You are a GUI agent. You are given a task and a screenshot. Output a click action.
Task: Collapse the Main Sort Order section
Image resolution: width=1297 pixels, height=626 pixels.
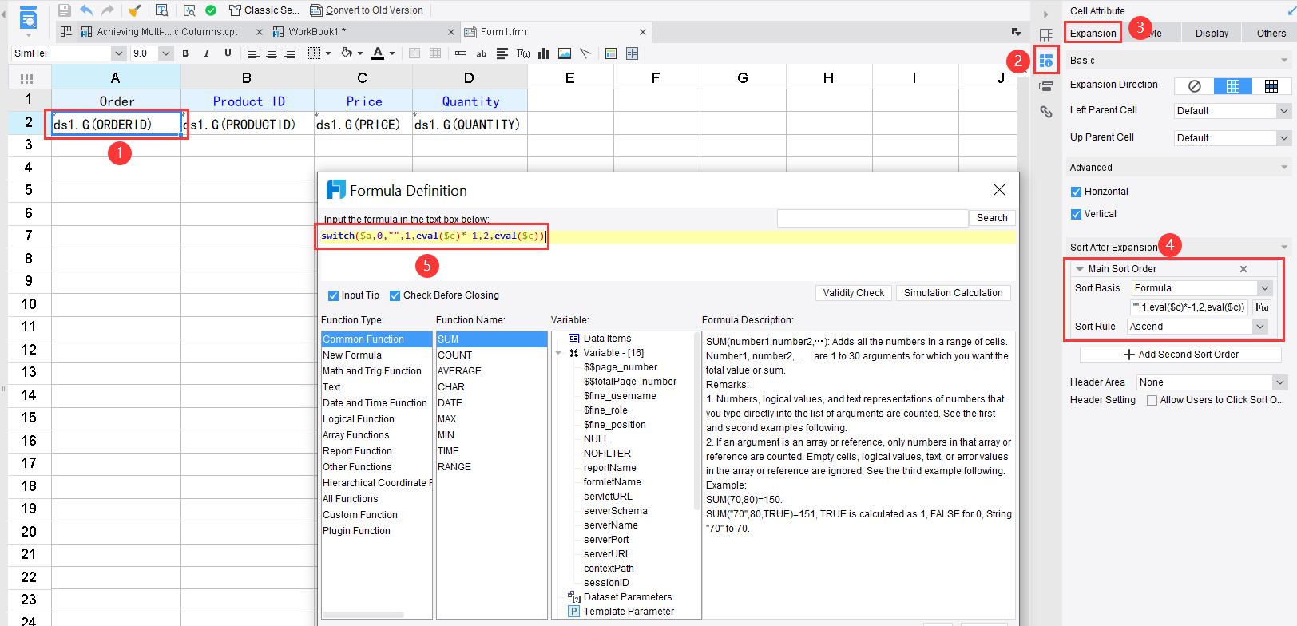[x=1080, y=269]
